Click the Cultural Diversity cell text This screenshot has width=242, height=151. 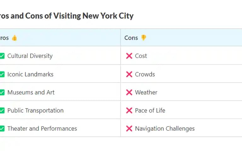coord(30,56)
